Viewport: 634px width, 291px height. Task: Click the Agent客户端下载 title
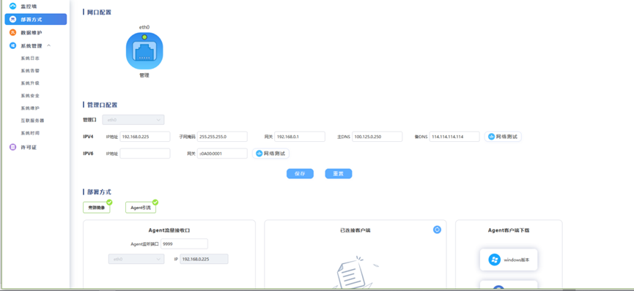tap(509, 230)
